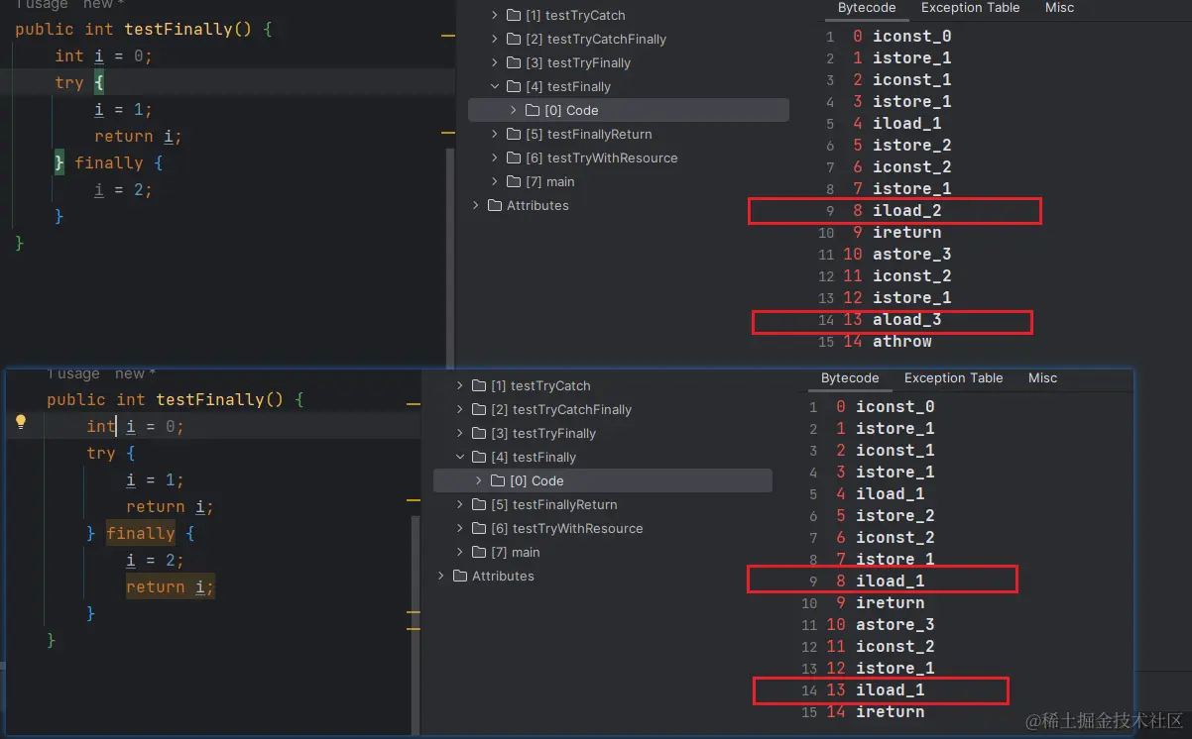Select the 'iload_2' instruction at offset 8

click(907, 211)
